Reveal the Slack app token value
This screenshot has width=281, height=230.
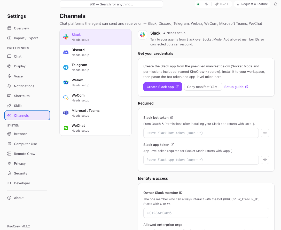coord(265,160)
